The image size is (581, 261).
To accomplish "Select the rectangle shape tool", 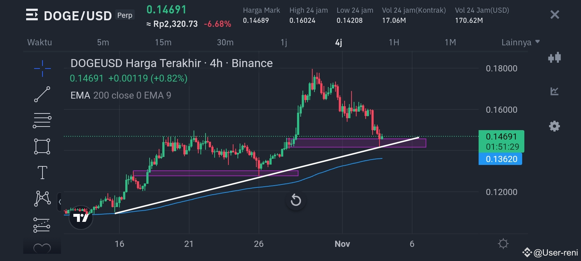I will pyautogui.click(x=42, y=146).
